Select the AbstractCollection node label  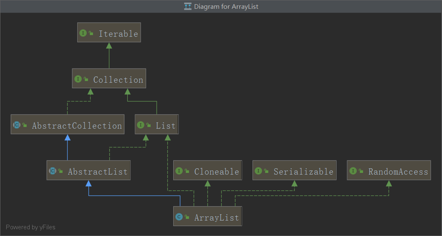77,125
